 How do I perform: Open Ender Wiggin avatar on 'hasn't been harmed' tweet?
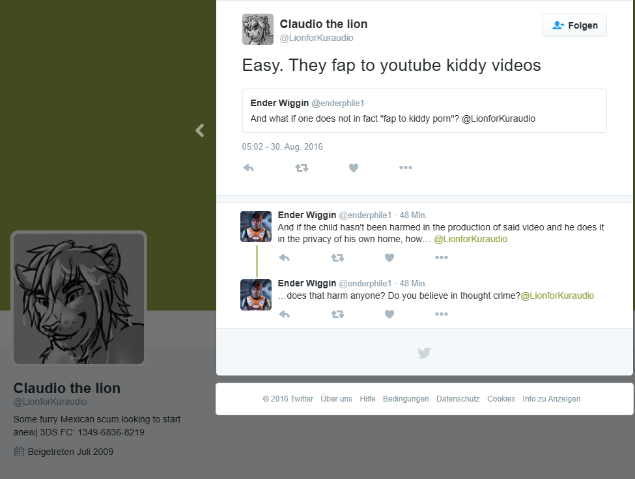point(256,226)
